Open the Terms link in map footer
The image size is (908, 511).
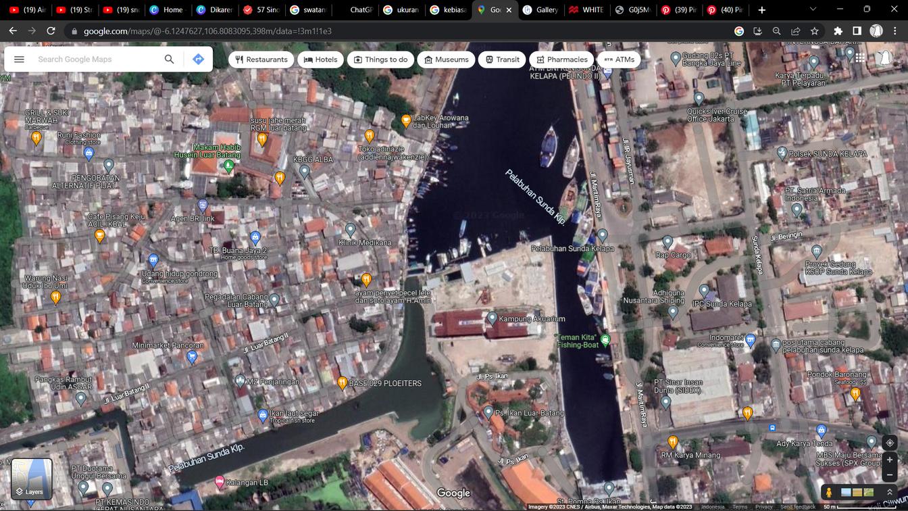pyautogui.click(x=740, y=507)
